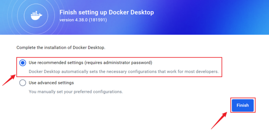Viewport: 269px width, 133px height.
Task: Click the Docker whale logo
Action: (x=37, y=15)
